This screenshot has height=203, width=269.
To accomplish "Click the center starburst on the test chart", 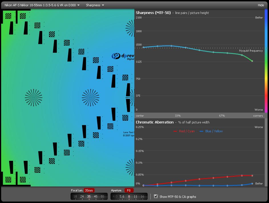I will [91, 98].
